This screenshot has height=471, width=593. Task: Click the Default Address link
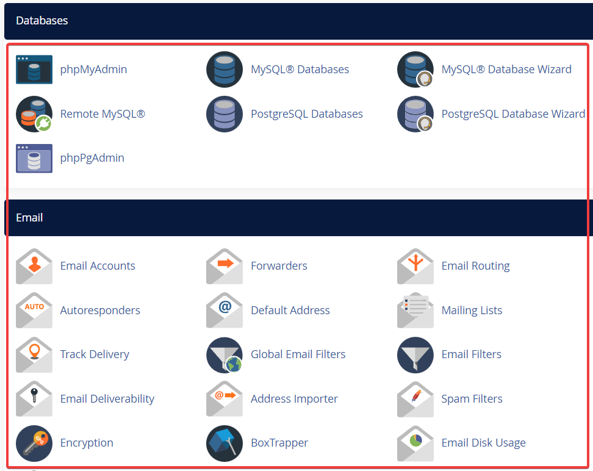pos(290,310)
